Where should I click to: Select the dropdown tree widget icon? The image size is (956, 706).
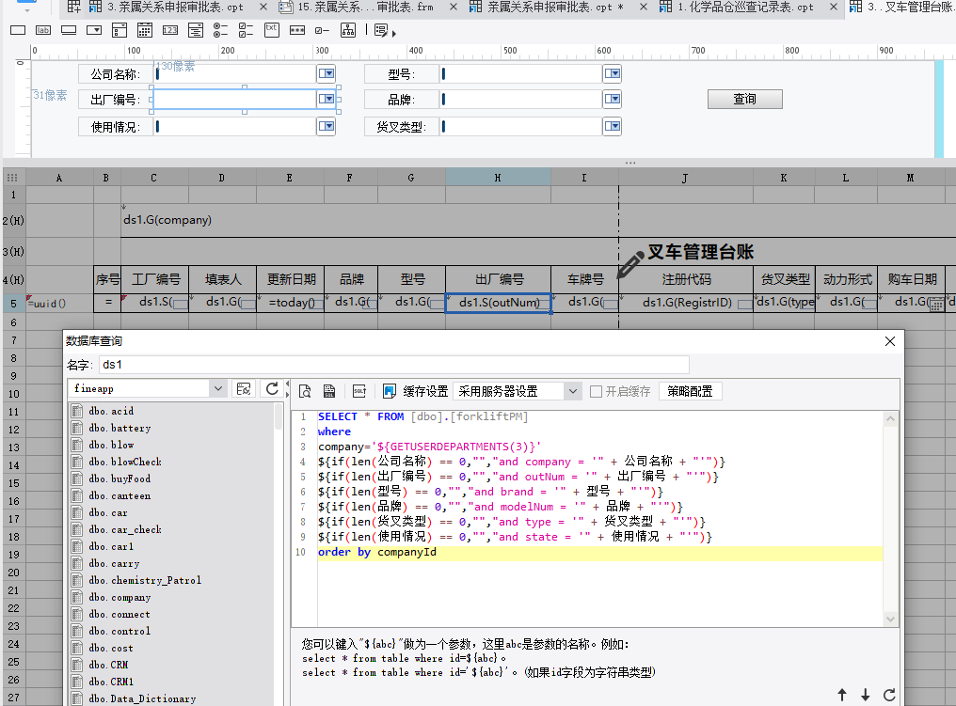tap(196, 30)
